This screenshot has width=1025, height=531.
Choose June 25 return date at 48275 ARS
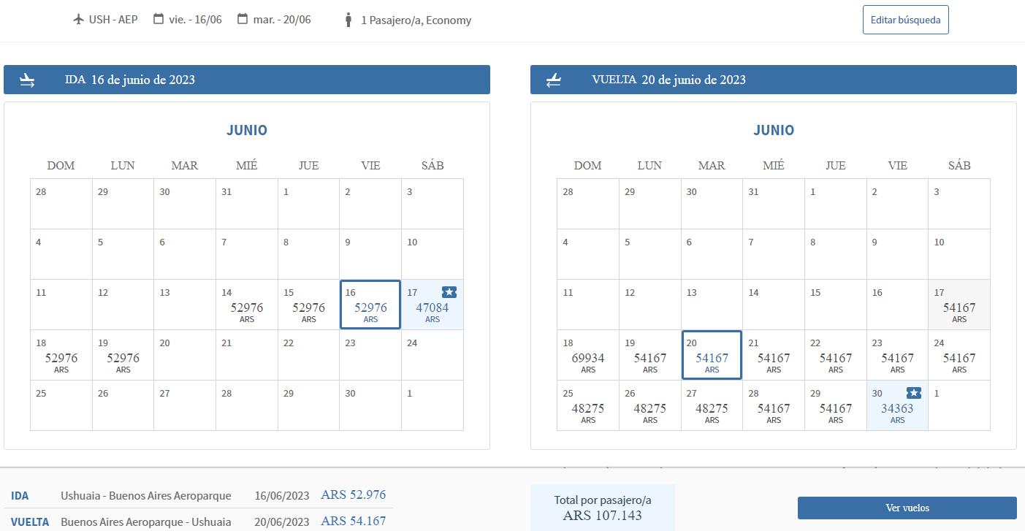(x=588, y=406)
